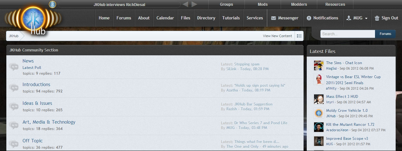Go to the Home tab
The height and width of the screenshot is (151, 402).
[104, 18]
